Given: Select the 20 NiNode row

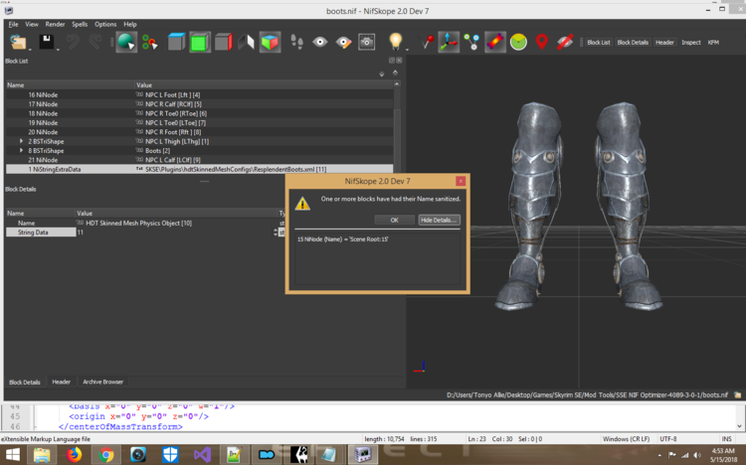Looking at the screenshot, I should click(199, 132).
